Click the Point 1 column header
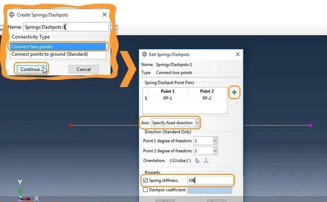 pos(168,91)
